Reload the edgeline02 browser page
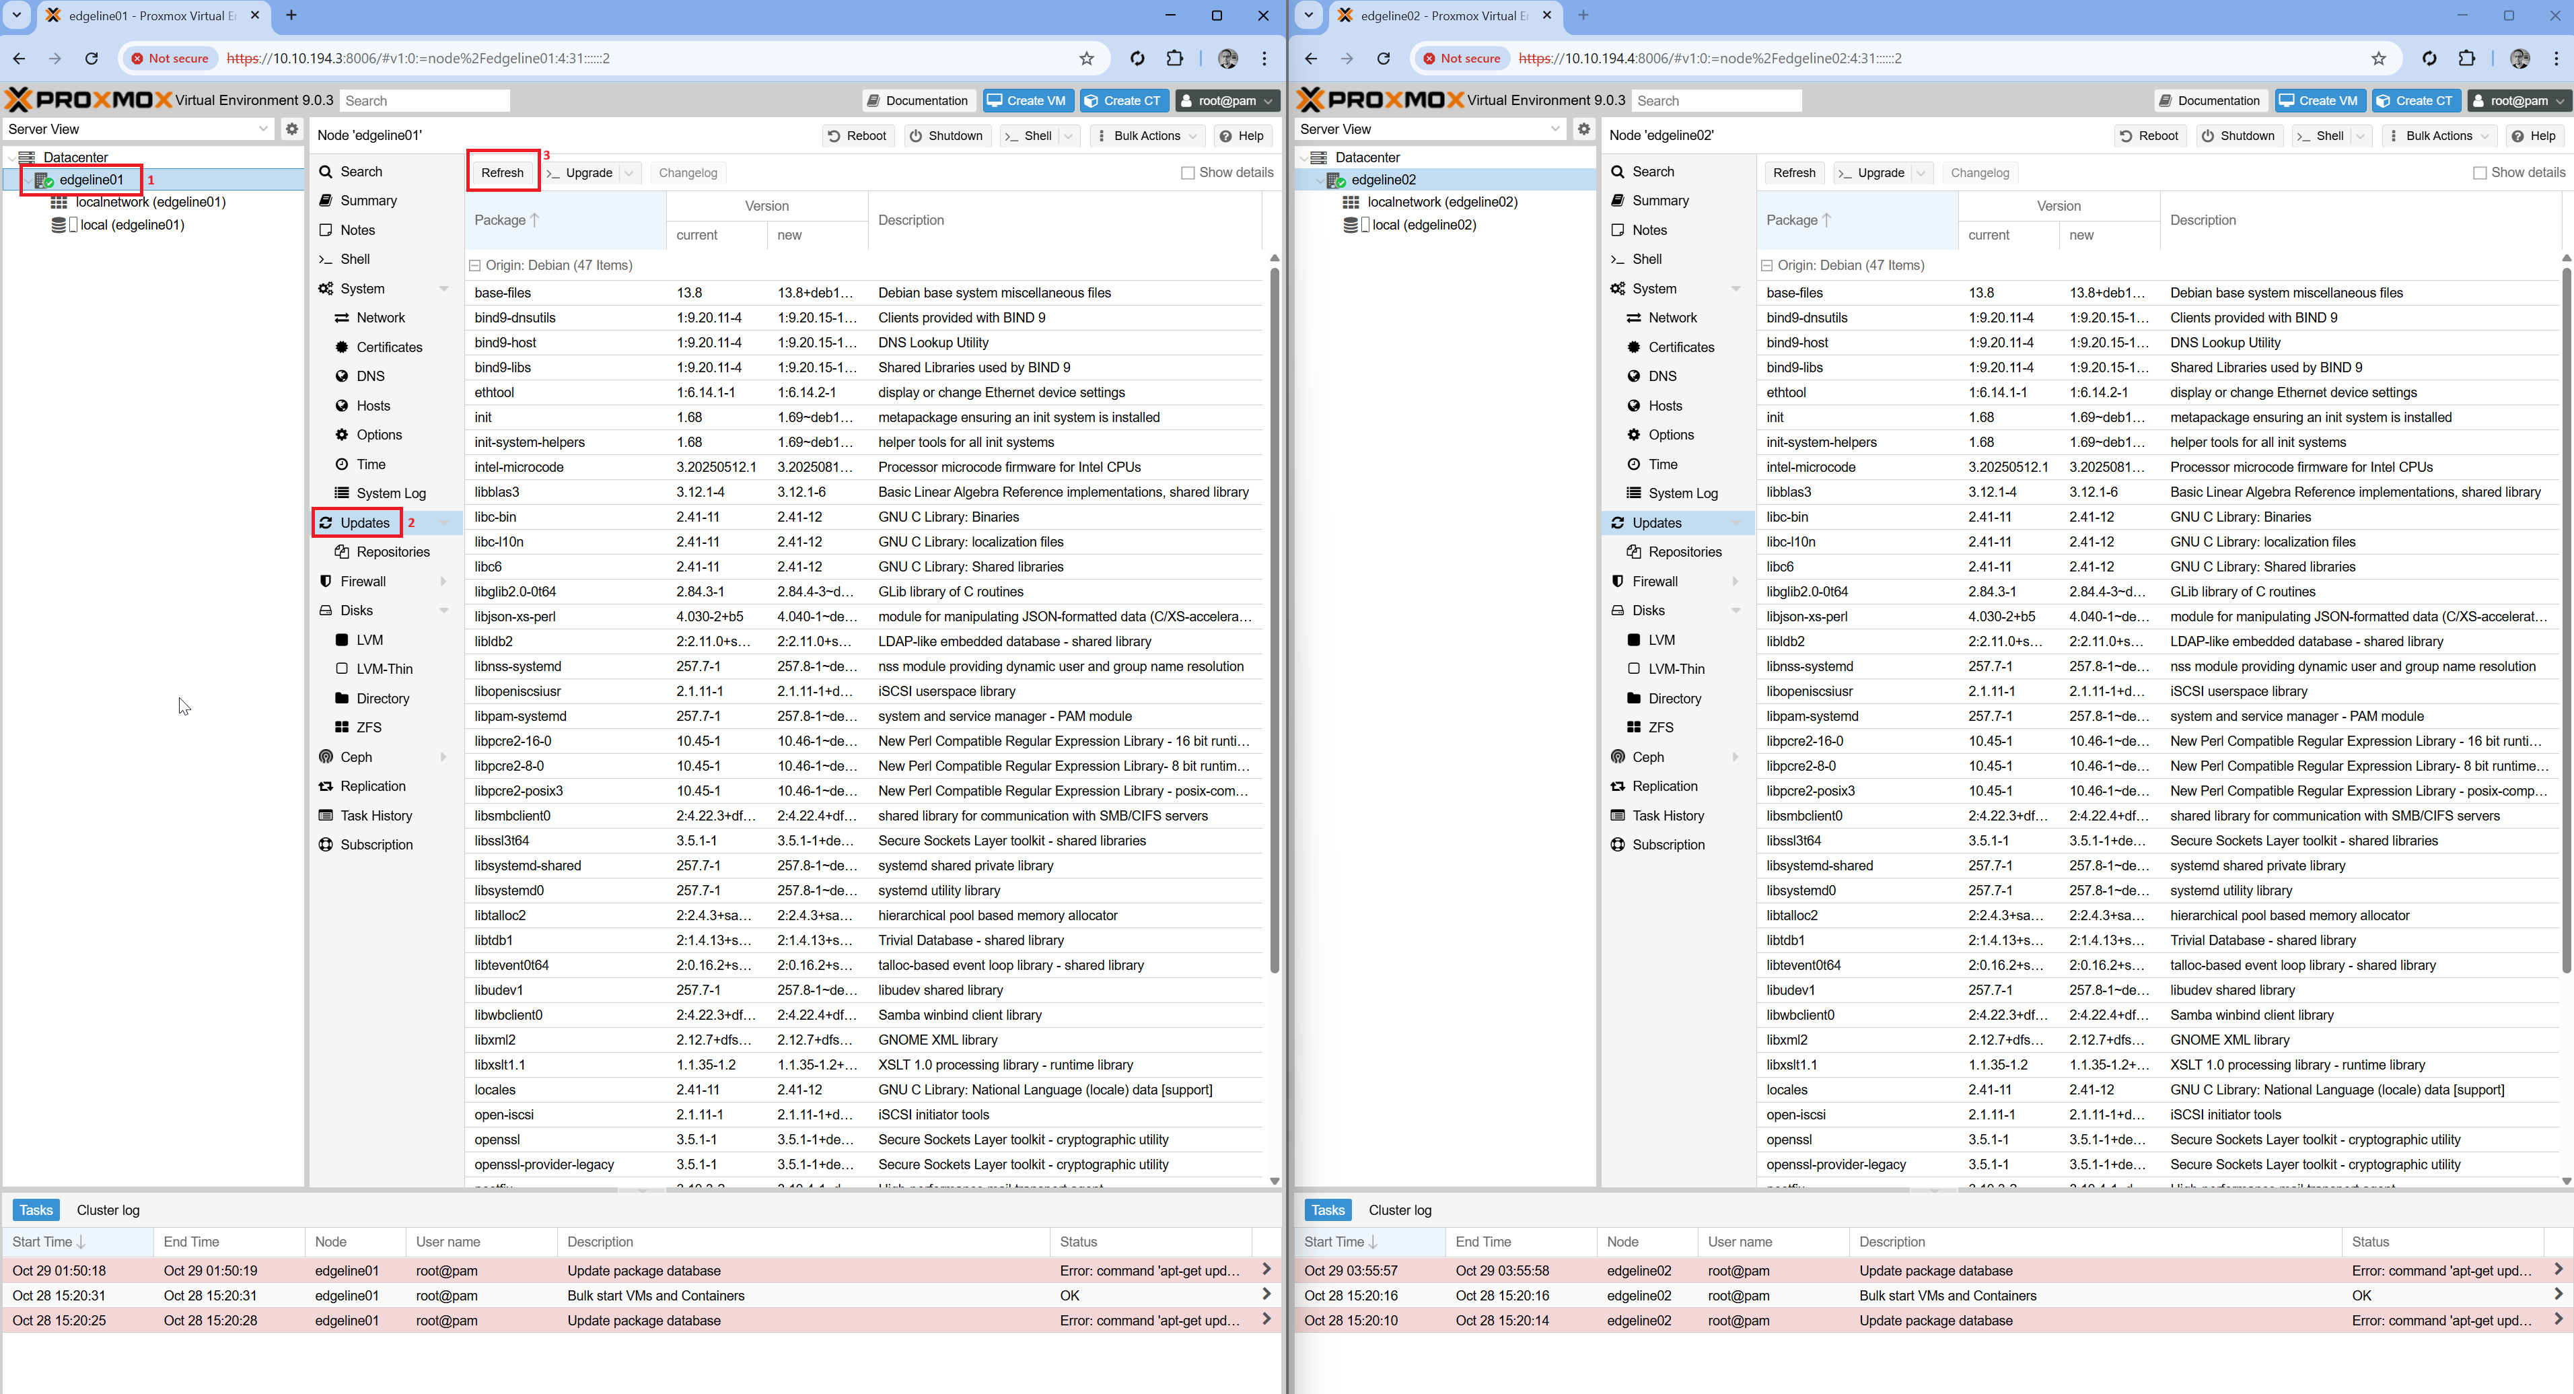The image size is (2574, 1394). point(1384,58)
